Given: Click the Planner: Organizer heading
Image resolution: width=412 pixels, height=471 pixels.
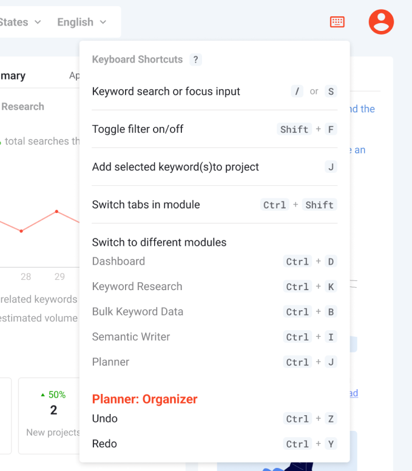Looking at the screenshot, I should pyautogui.click(x=145, y=399).
